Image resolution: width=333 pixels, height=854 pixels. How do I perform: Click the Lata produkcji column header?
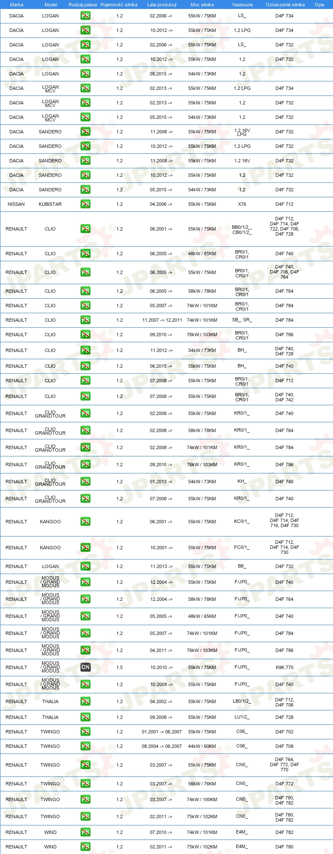click(x=162, y=5)
